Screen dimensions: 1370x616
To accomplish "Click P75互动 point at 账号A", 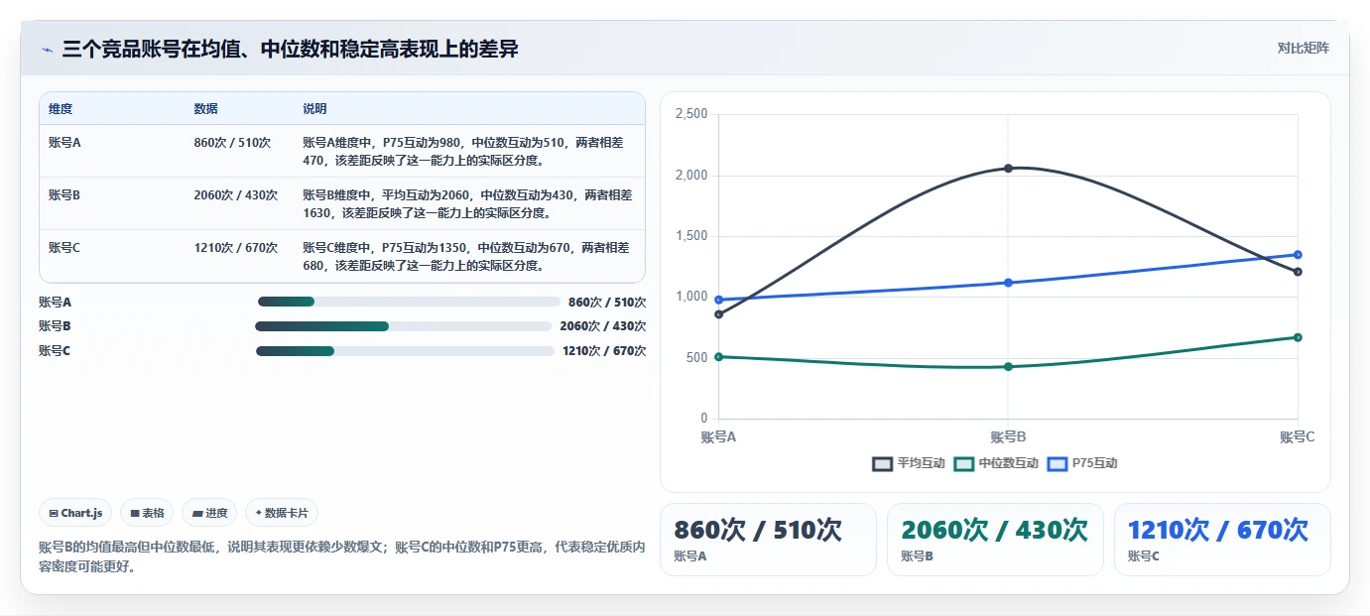I will pyautogui.click(x=718, y=300).
